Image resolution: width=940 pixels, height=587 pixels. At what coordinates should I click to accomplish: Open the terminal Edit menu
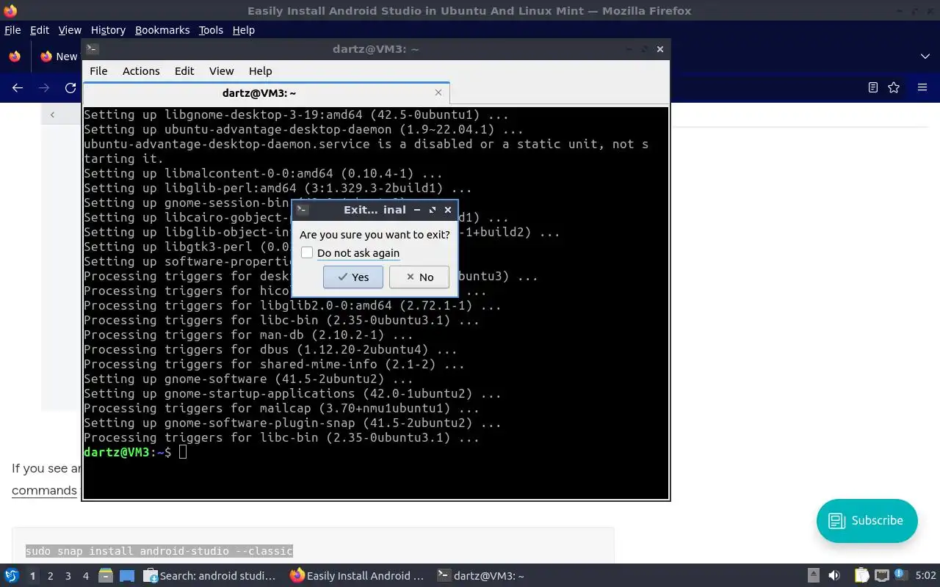pos(184,70)
